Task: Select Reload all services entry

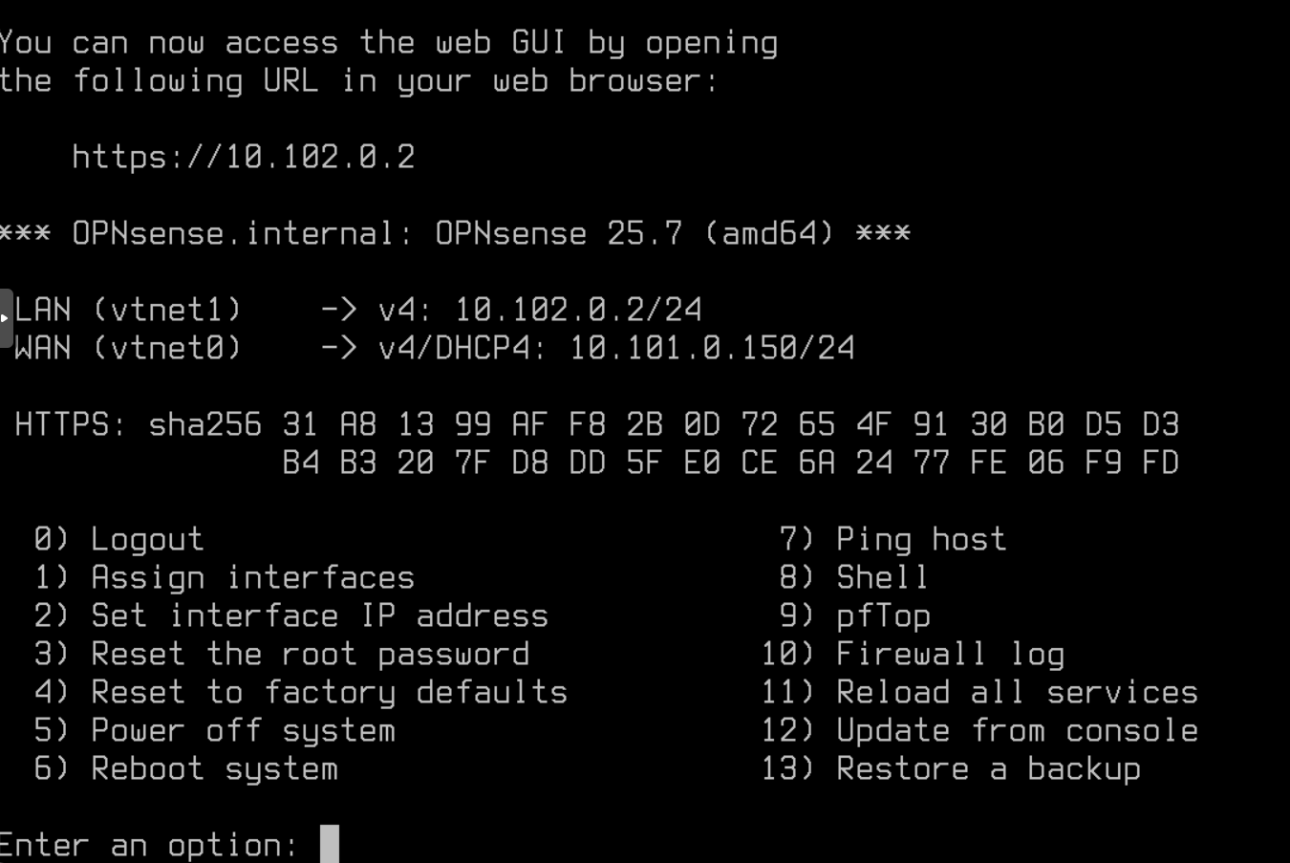Action: (x=1016, y=693)
